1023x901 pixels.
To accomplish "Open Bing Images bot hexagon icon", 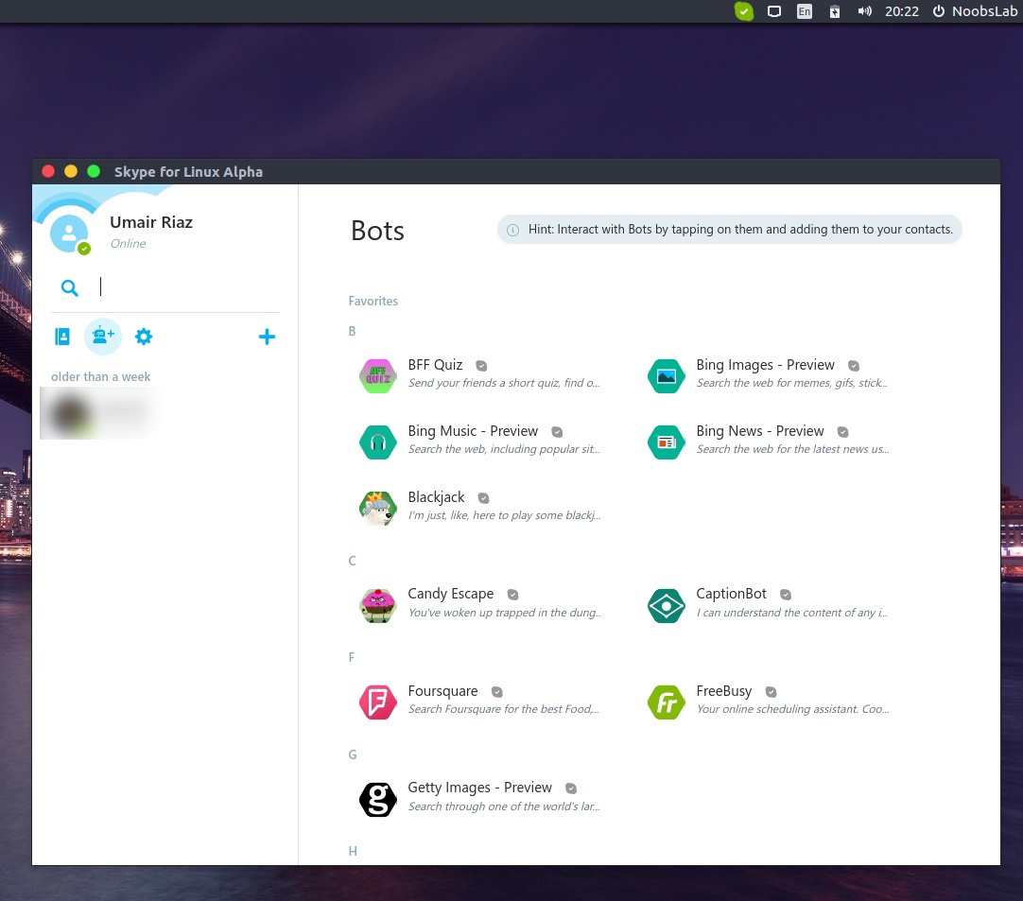I will click(667, 376).
